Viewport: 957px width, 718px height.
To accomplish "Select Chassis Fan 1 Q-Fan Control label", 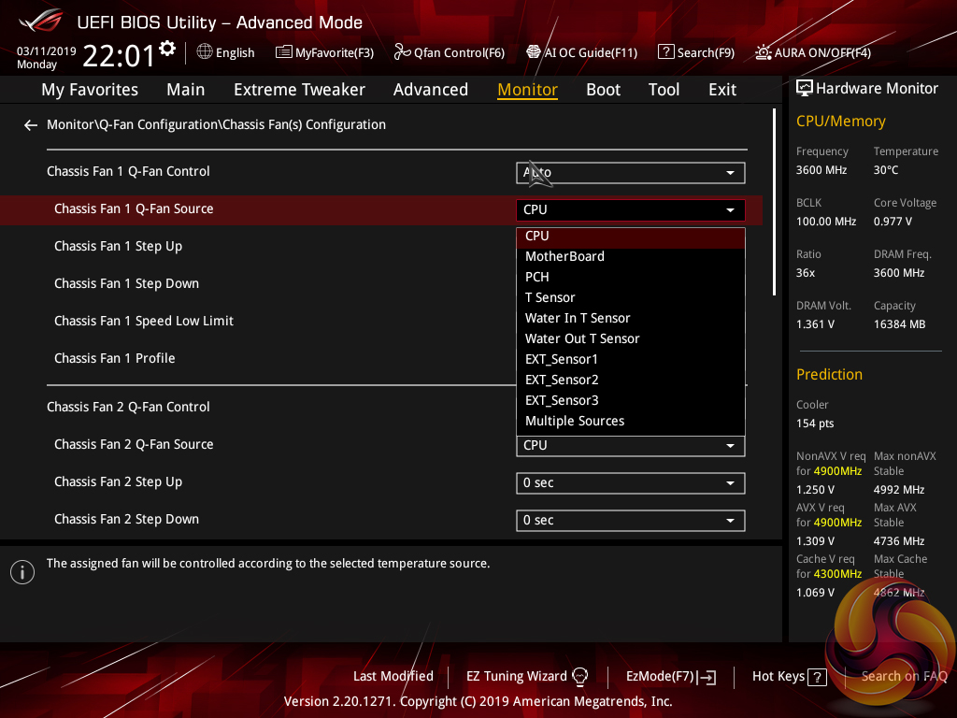I will (128, 172).
